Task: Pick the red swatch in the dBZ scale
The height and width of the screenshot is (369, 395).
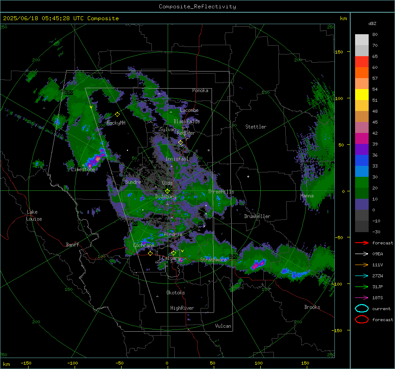Action: click(x=362, y=61)
